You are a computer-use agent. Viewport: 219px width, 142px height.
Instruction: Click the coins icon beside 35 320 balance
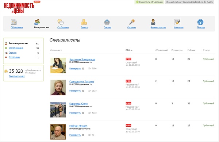coord(6,71)
